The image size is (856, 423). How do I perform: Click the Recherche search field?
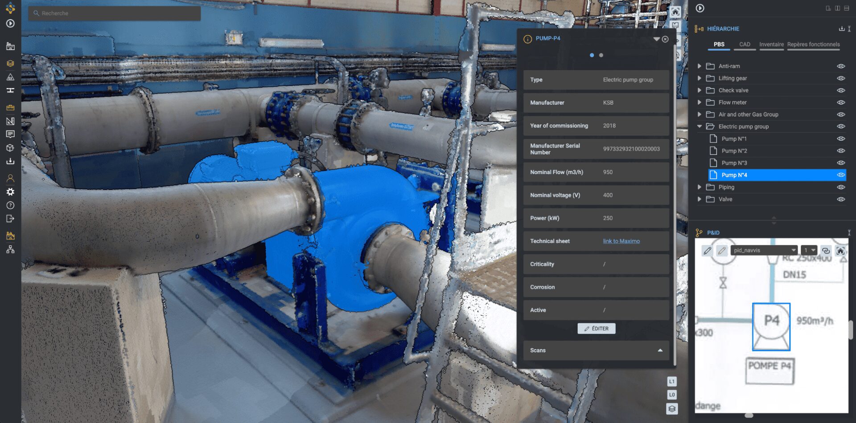coord(115,13)
